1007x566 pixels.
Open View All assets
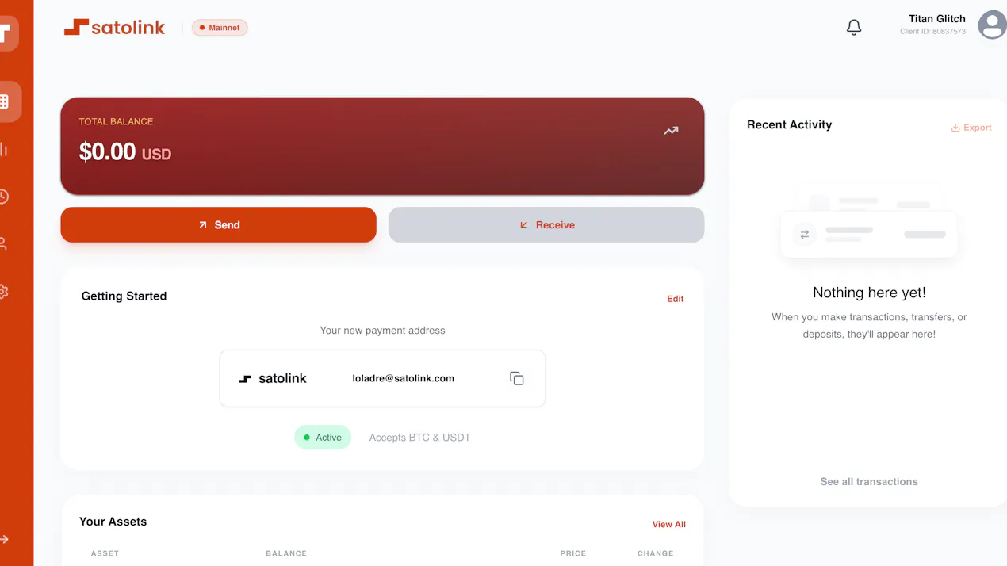pyautogui.click(x=668, y=524)
